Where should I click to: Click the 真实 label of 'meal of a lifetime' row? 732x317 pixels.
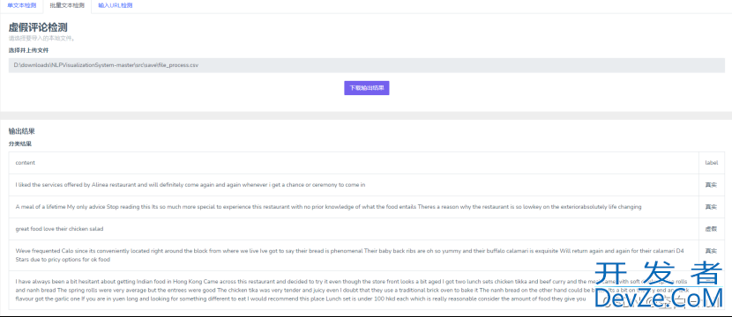[711, 207]
